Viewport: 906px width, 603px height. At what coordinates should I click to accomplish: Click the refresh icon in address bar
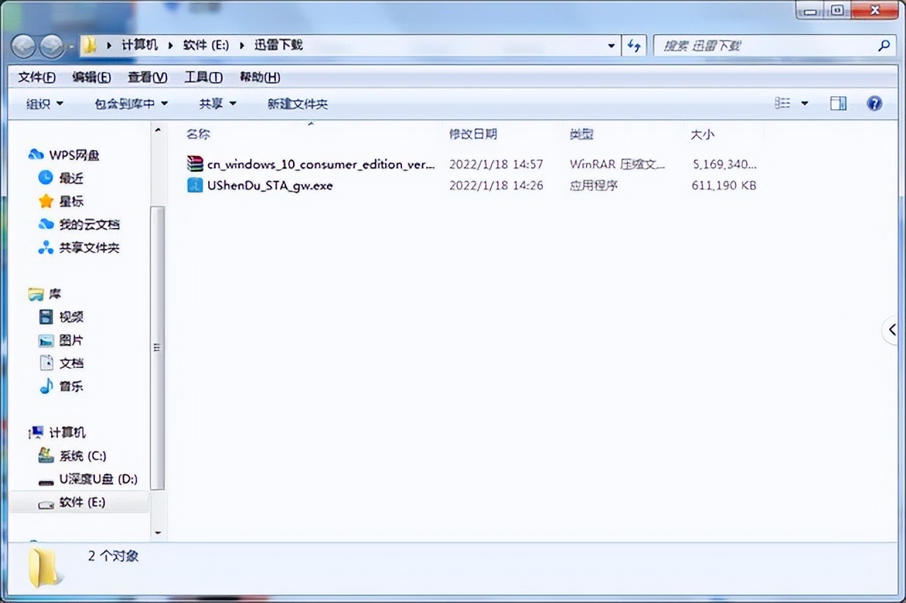pos(634,45)
